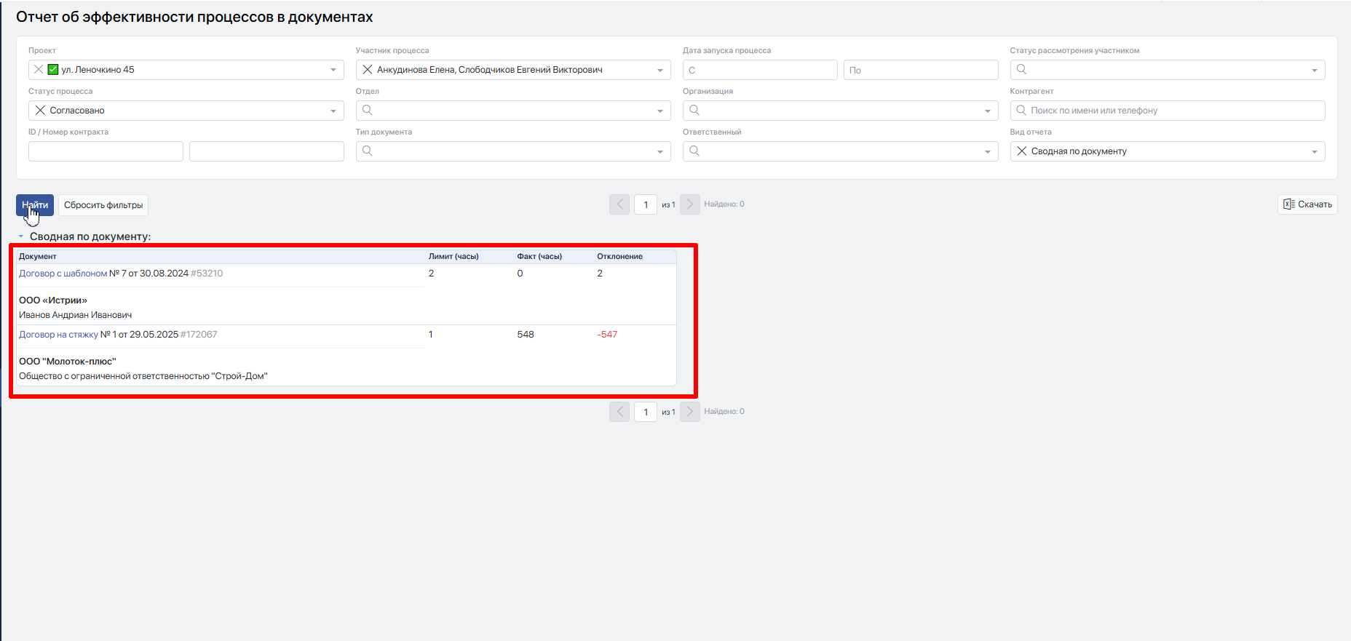
Task: Go to the next page in the bottom paginator
Action: tap(689, 412)
